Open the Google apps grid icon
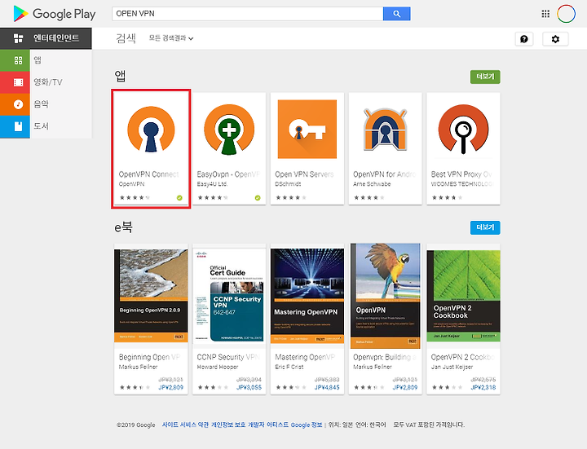This screenshot has width=587, height=449. coord(545,14)
